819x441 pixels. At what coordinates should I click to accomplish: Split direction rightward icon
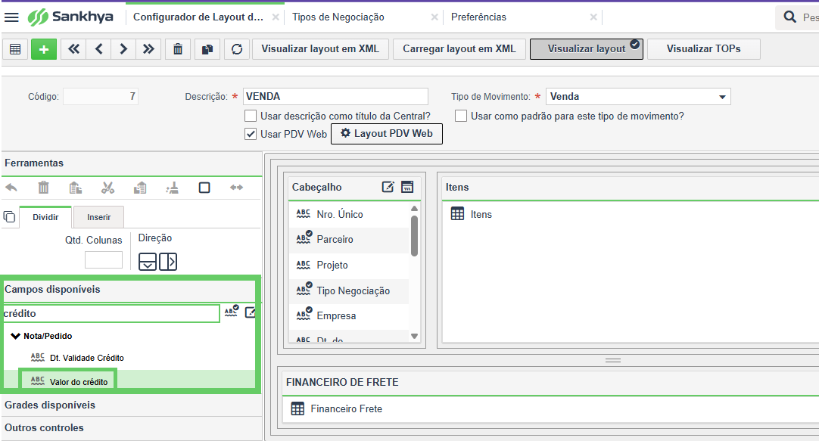click(168, 262)
